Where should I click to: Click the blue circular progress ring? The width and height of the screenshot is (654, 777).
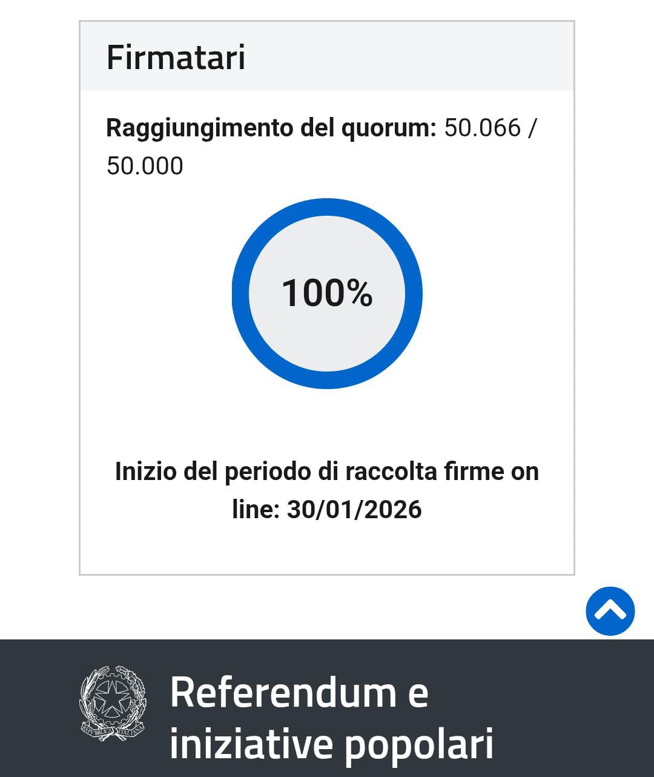(327, 207)
